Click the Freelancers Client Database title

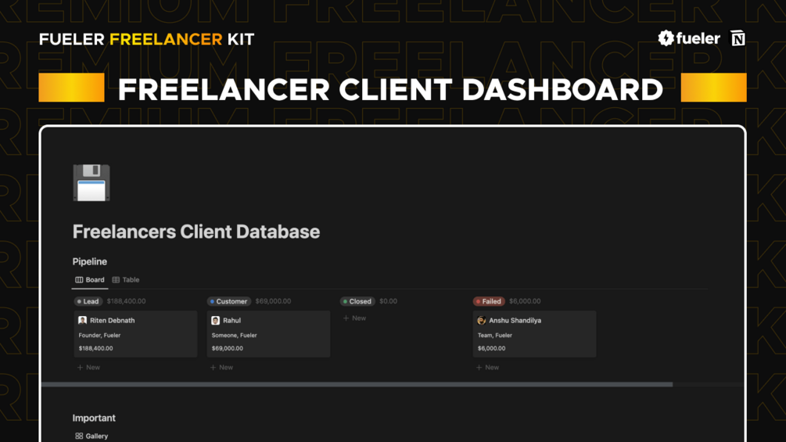(196, 232)
